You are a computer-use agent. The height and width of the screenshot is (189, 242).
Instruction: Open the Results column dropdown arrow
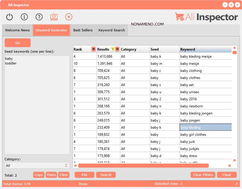tap(117, 49)
